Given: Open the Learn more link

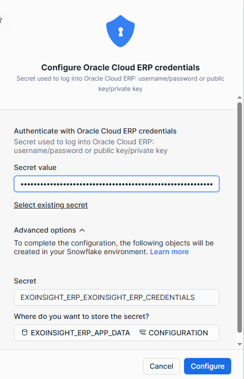Looking at the screenshot, I should [170, 252].
